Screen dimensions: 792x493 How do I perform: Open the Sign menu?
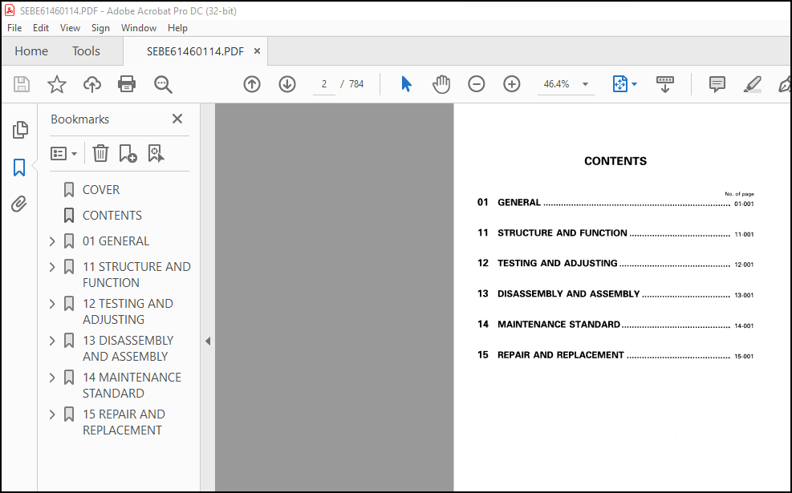tap(100, 28)
